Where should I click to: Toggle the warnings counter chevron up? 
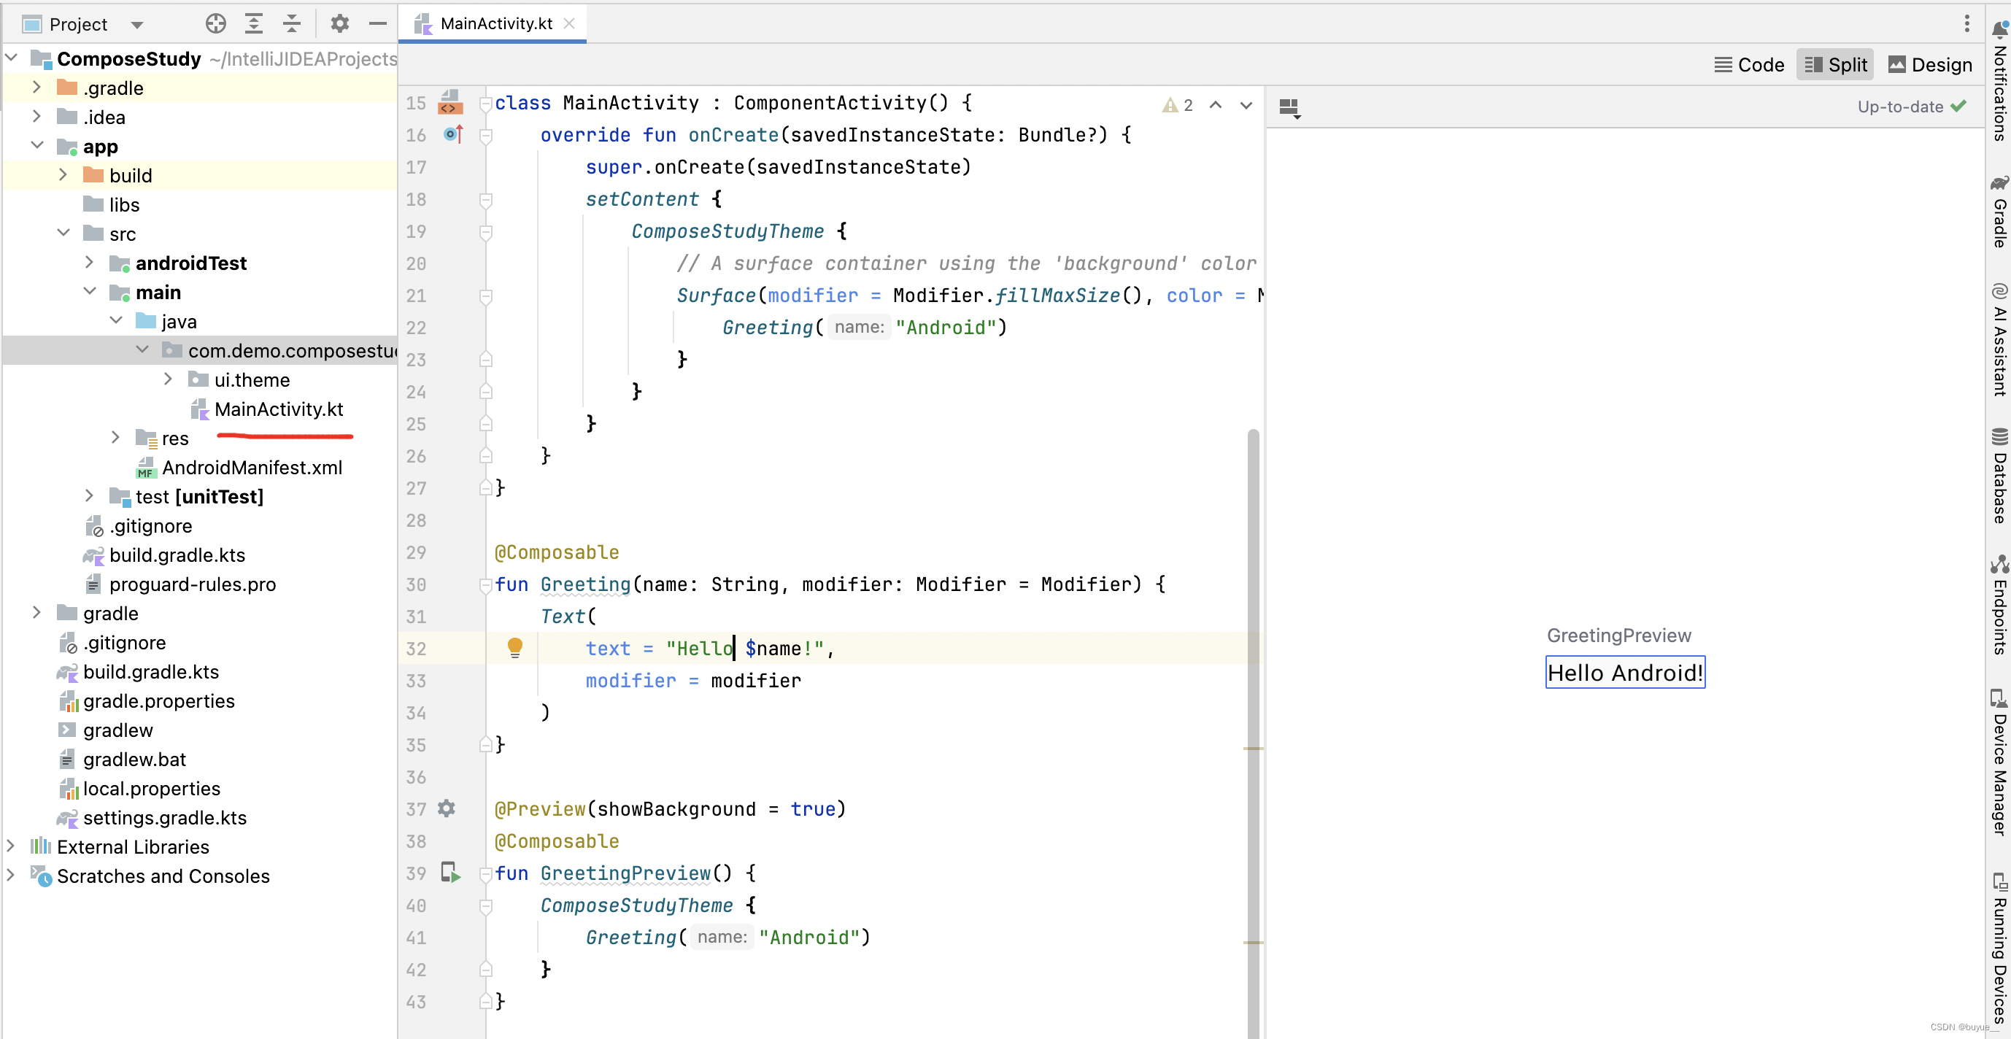pos(1215,104)
